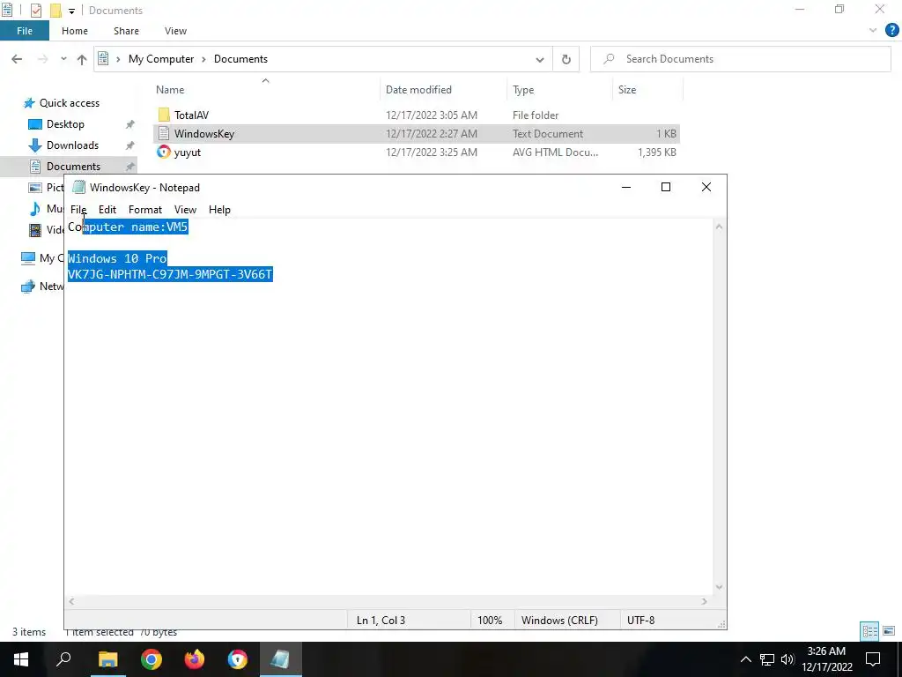Viewport: 902px width, 677px height.
Task: Launch Google Chrome from taskbar
Action: [152, 659]
